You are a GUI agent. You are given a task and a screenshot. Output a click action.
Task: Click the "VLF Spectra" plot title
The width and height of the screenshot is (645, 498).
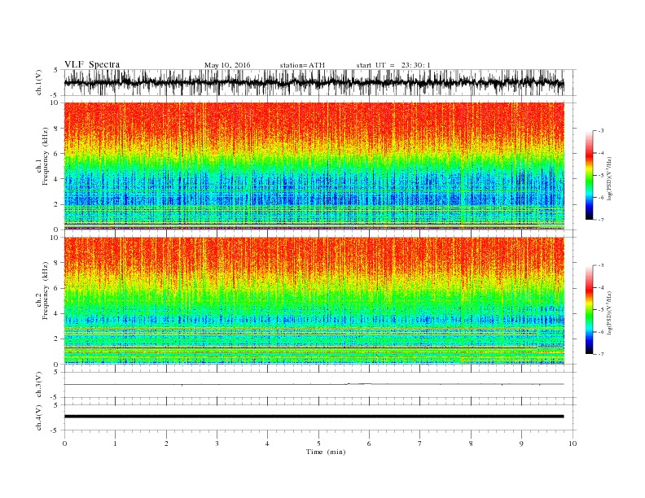pyautogui.click(x=92, y=64)
